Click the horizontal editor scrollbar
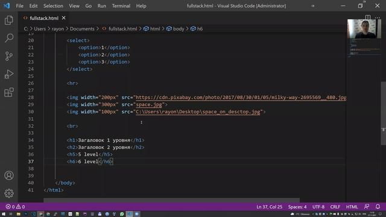Viewport: 386px width, 217px height. 171,200
